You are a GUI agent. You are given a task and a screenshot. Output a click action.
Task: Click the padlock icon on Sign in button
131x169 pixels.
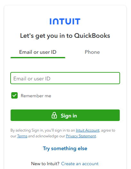pyautogui.click(x=54, y=115)
